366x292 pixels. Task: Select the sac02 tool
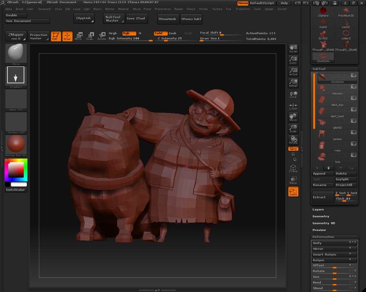coord(346,23)
